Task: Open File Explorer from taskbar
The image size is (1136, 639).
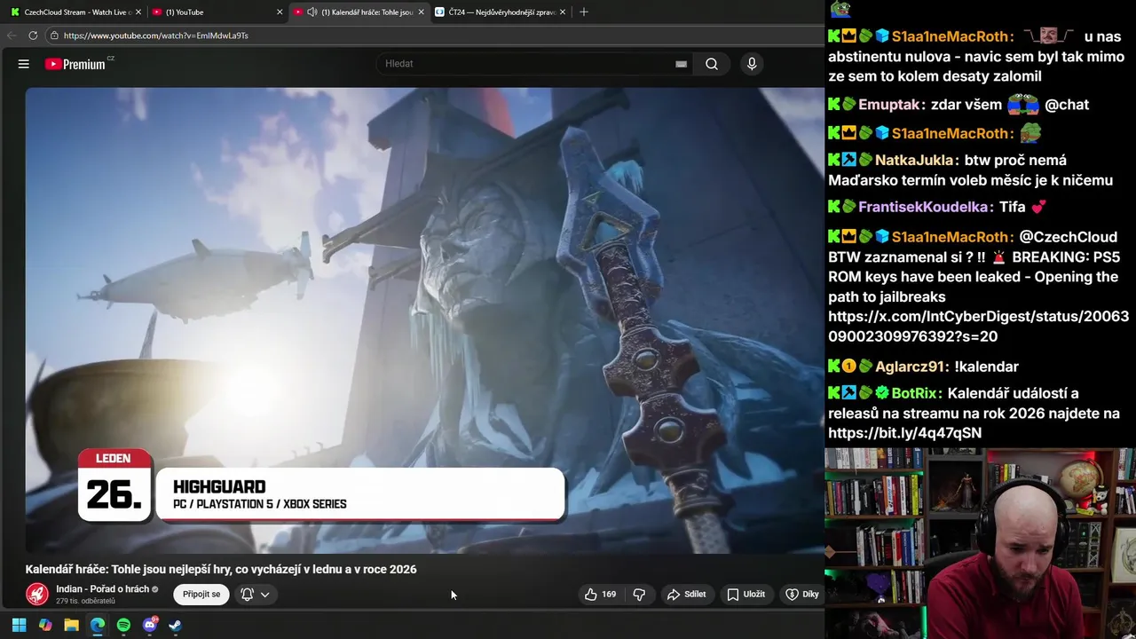Action: pos(71,625)
